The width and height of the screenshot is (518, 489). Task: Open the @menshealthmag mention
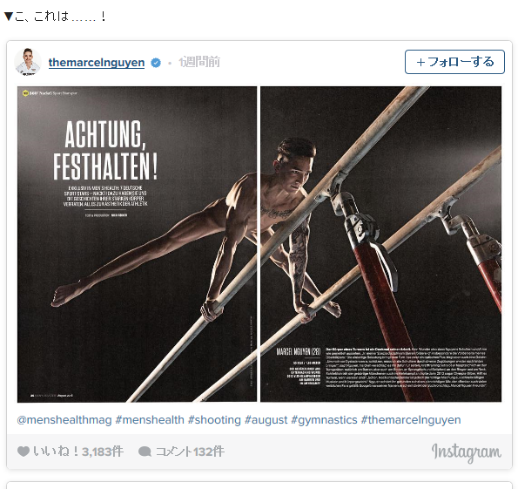[64, 420]
